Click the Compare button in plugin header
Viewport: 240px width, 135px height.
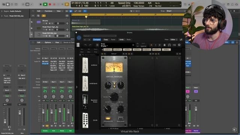pyautogui.click(x=97, y=40)
